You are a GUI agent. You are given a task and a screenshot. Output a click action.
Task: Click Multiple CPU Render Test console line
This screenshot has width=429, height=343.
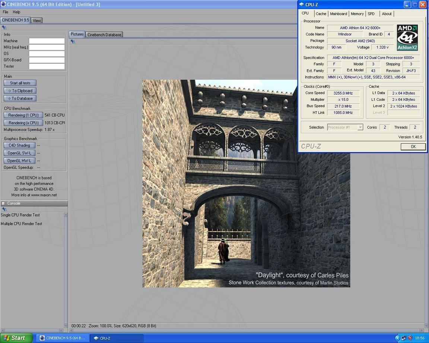[x=21, y=224]
